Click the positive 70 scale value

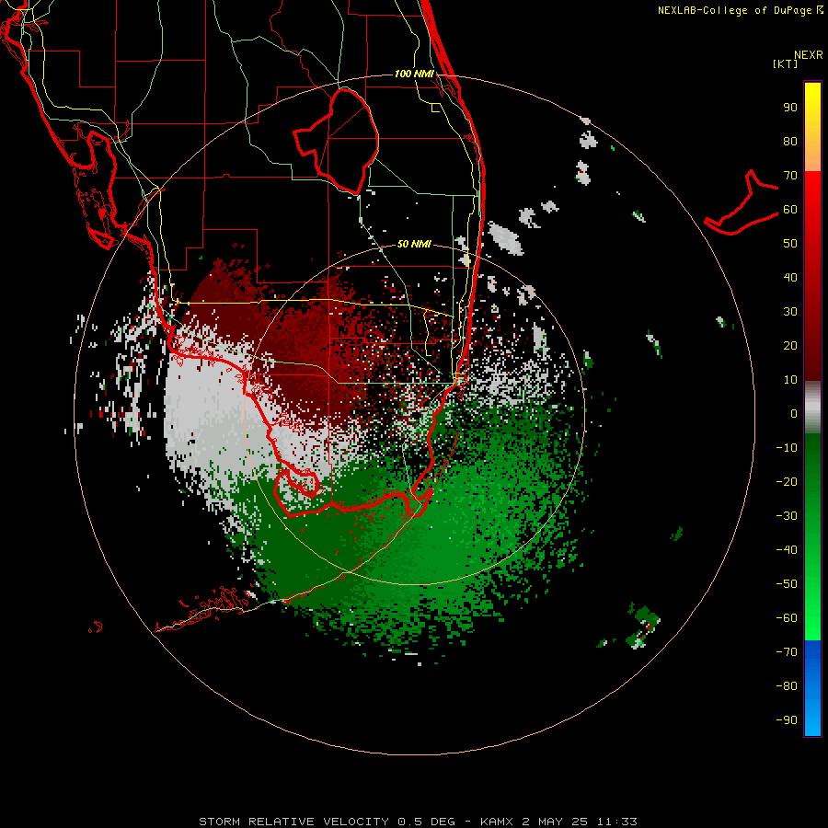tap(790, 176)
